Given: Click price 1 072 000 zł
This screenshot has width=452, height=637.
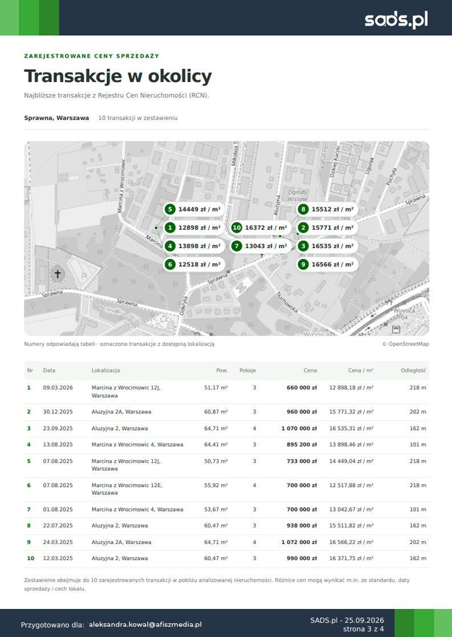Looking at the screenshot, I should coord(299,542).
